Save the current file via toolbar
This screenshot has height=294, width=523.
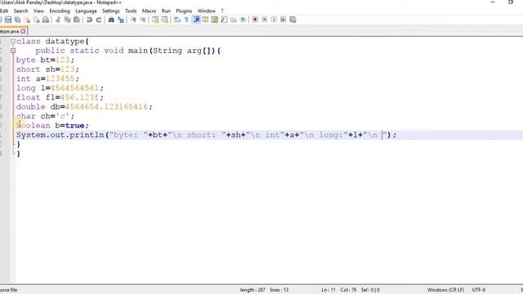pos(8,20)
